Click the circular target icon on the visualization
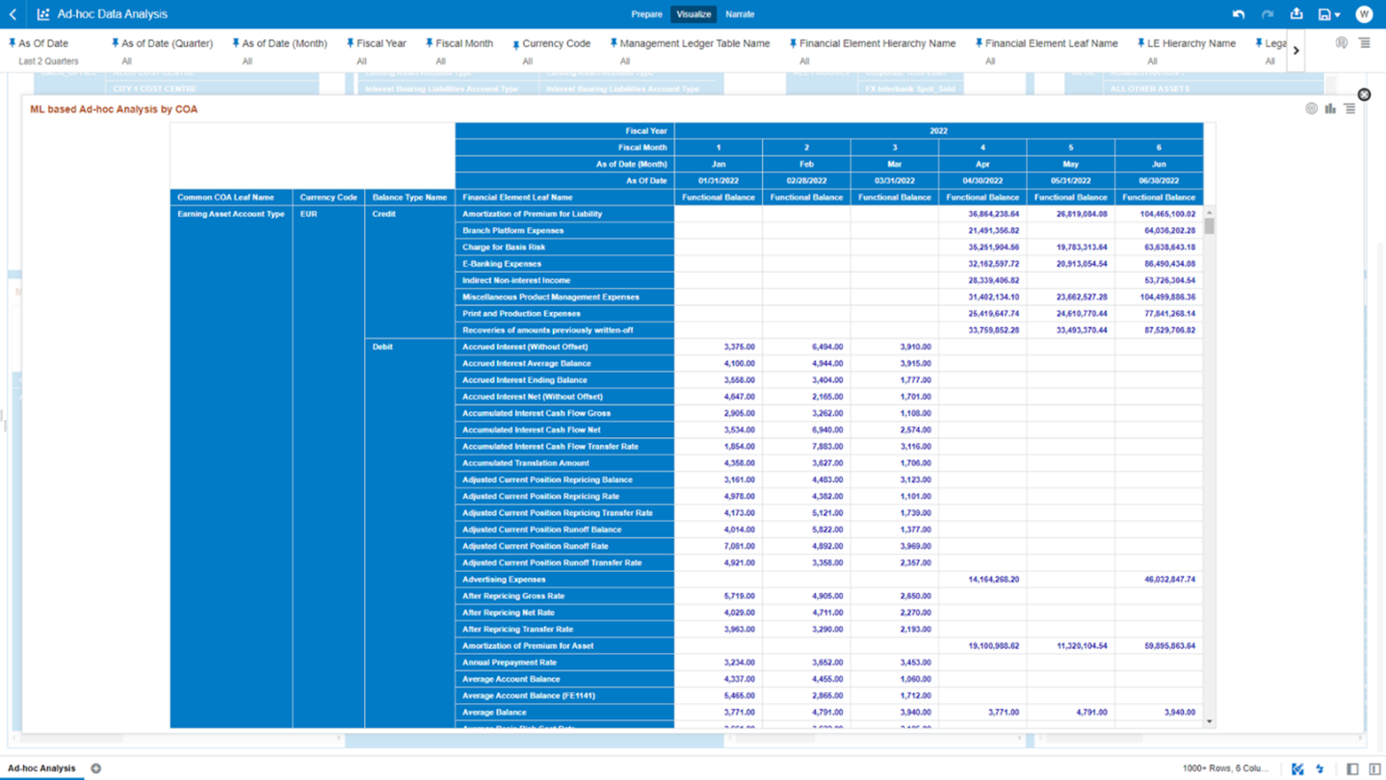1386x780 pixels. [1311, 109]
